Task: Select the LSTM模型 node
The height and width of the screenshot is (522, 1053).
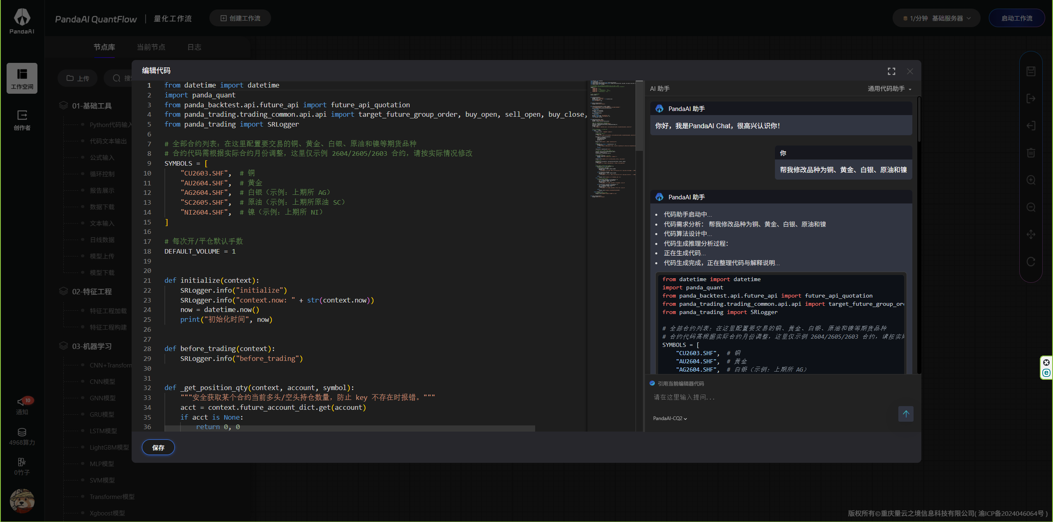Action: point(103,431)
